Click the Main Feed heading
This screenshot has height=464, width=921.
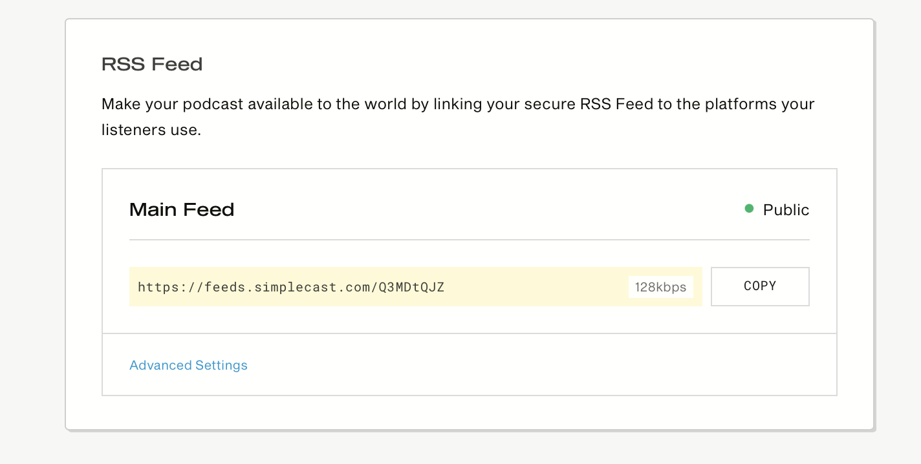tap(181, 209)
